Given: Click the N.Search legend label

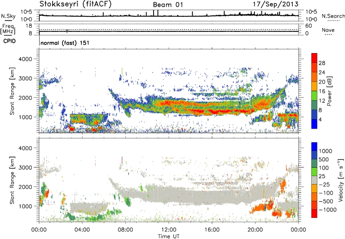Looking at the screenshot, I should point(333,16).
